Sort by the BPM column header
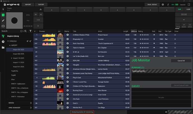This screenshot has height=114, width=193. pyautogui.click(x=134, y=31)
